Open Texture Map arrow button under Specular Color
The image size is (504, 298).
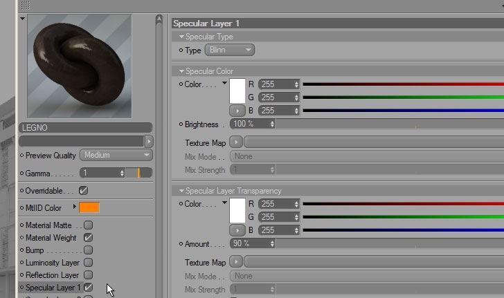coord(236,142)
